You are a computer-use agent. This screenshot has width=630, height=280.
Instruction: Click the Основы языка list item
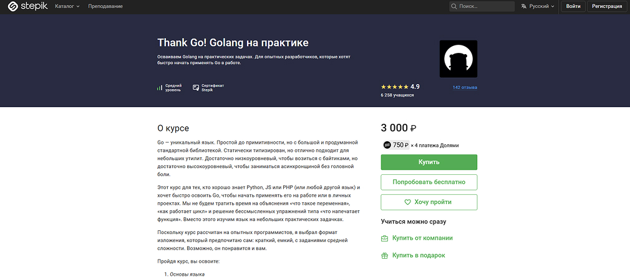tap(187, 274)
